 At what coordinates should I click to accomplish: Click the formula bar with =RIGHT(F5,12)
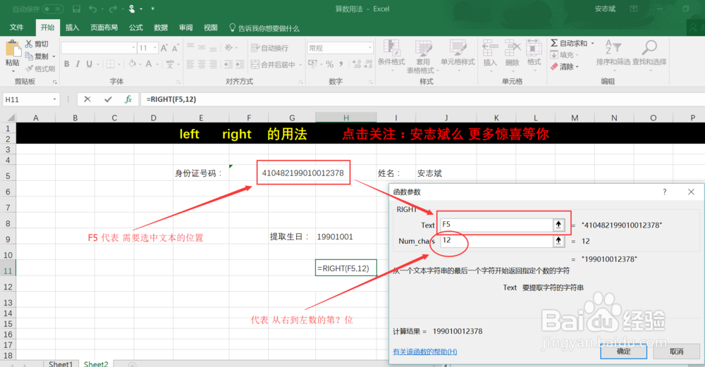(422, 99)
